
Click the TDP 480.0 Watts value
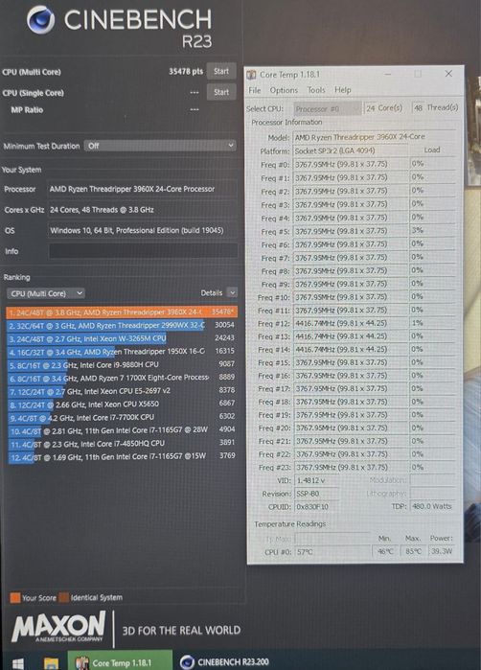tap(432, 506)
